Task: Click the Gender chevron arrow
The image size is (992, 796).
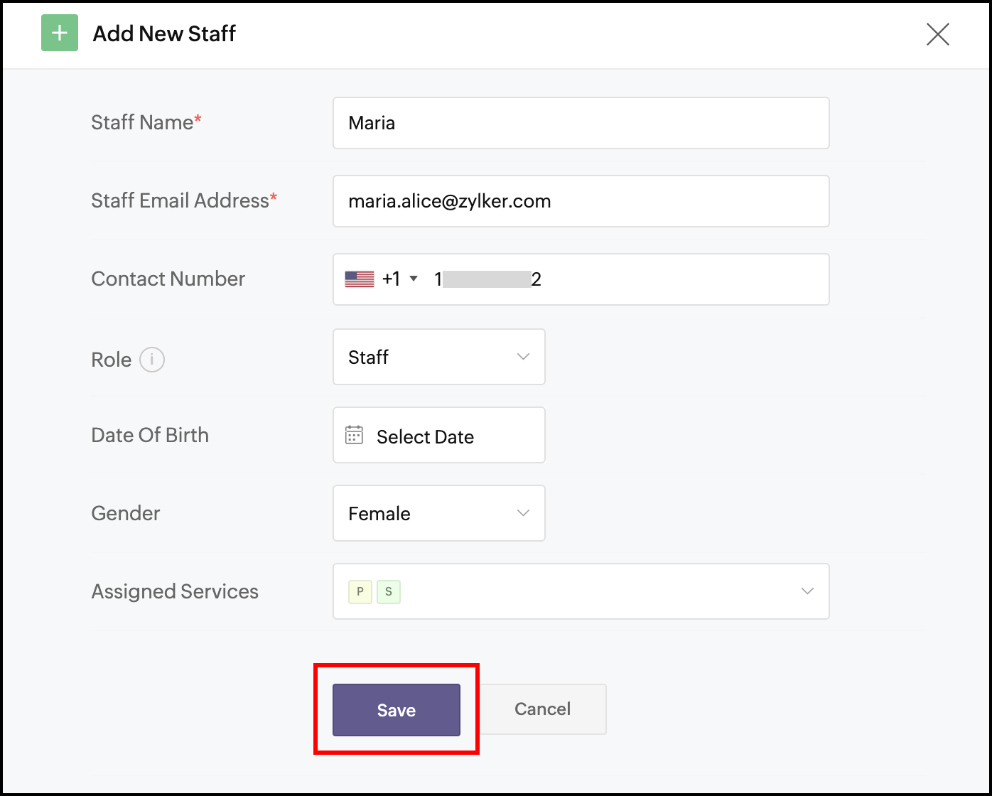Action: point(524,513)
